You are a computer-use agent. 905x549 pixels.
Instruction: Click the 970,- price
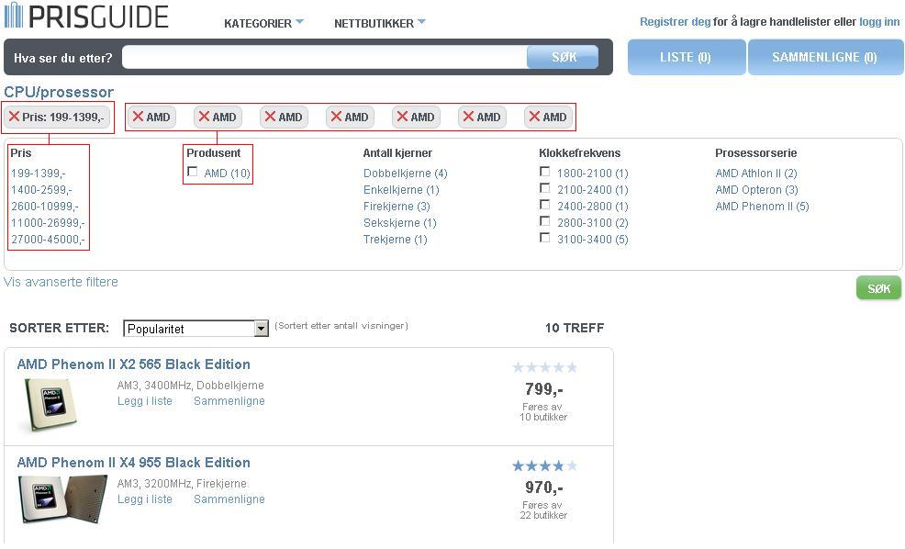click(x=543, y=487)
